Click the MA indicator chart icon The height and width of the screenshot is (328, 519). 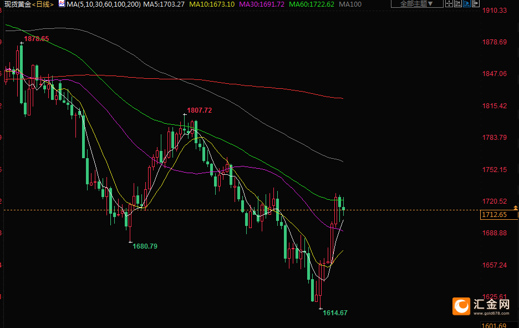62,4
